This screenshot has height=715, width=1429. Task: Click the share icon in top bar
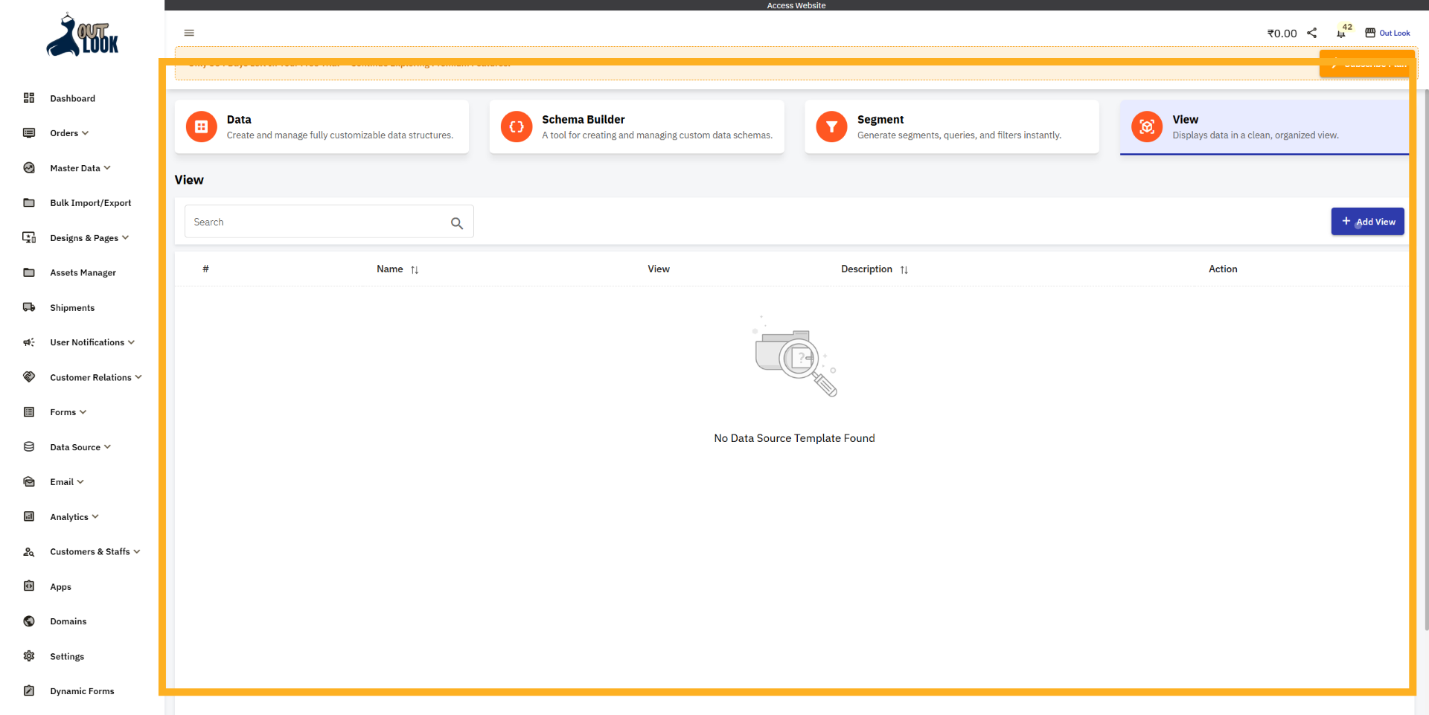[1312, 33]
